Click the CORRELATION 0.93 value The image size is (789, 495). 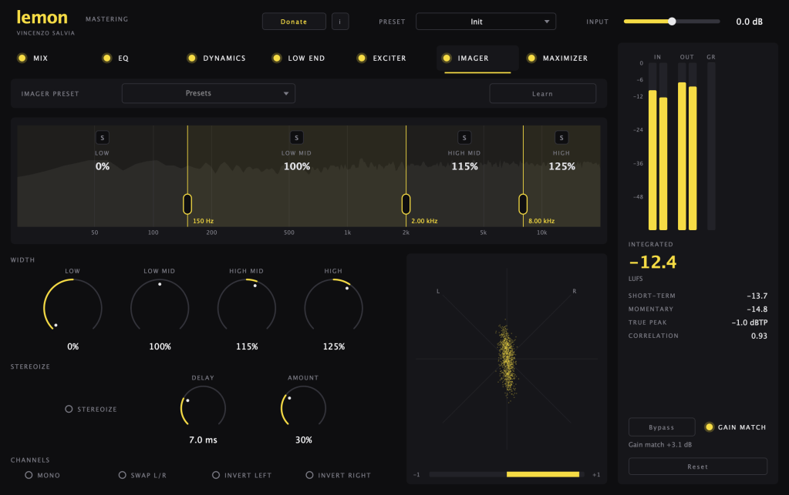(759, 336)
